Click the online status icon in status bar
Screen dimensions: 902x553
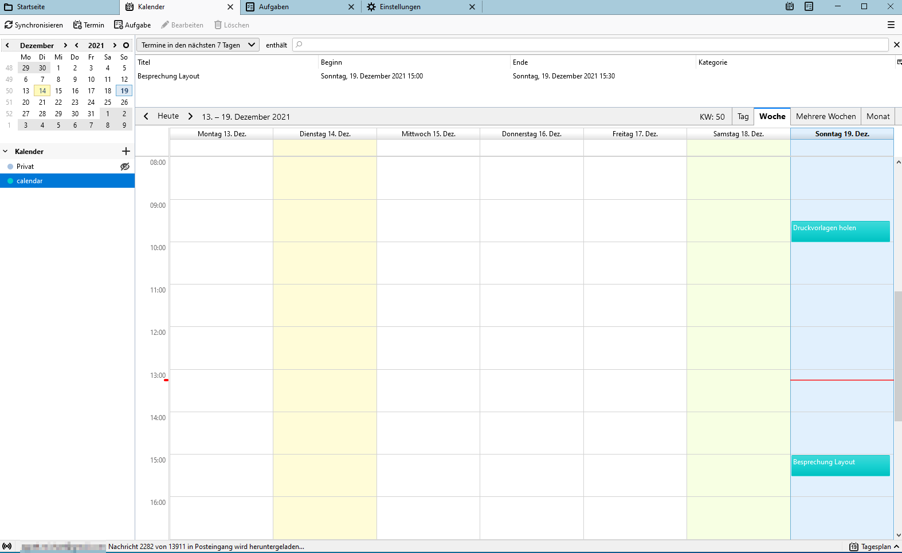tap(7, 547)
